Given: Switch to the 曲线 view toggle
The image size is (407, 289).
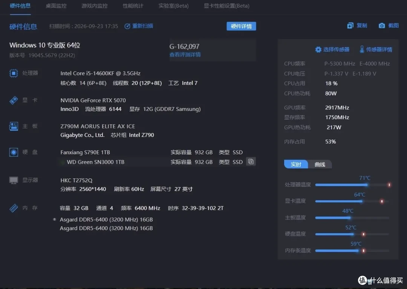Looking at the screenshot, I should coord(320,164).
